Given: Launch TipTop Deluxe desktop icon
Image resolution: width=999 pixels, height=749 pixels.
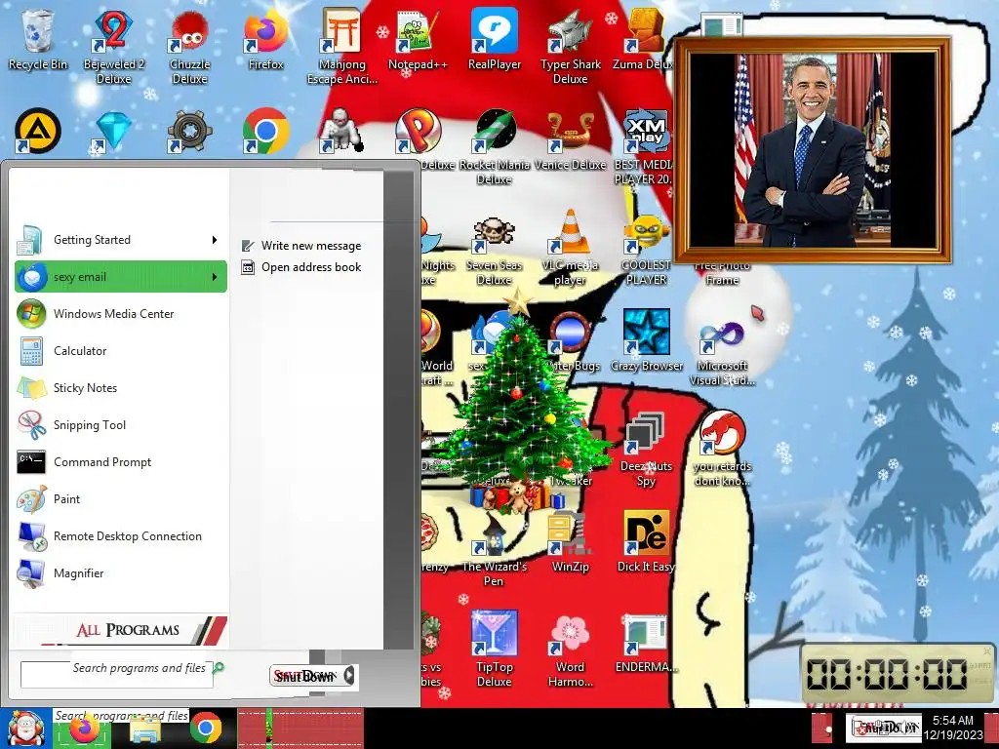Looking at the screenshot, I should click(494, 649).
